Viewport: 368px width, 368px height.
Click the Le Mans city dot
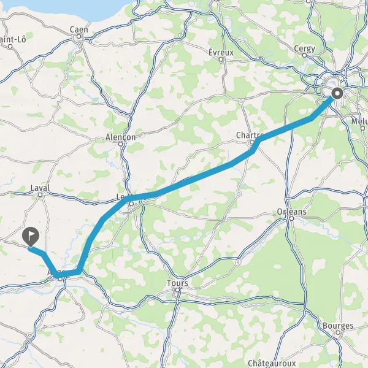132,204
